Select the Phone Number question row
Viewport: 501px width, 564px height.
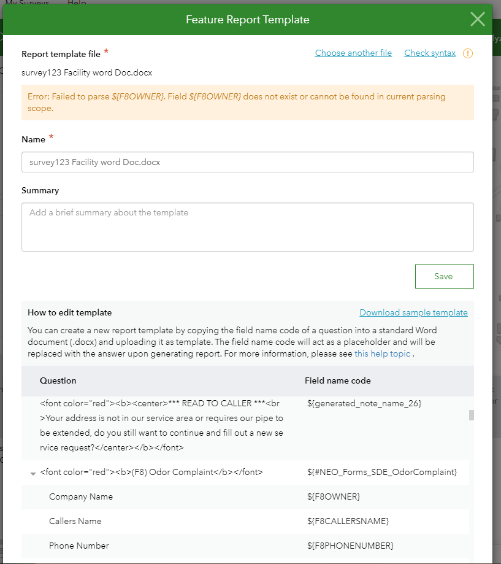point(79,546)
